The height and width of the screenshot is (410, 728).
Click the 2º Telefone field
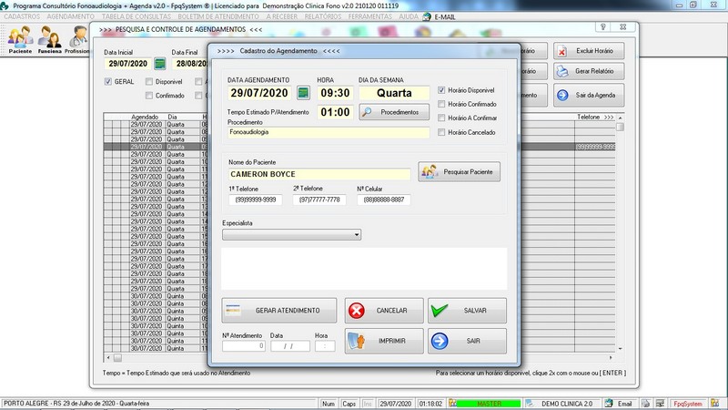319,200
